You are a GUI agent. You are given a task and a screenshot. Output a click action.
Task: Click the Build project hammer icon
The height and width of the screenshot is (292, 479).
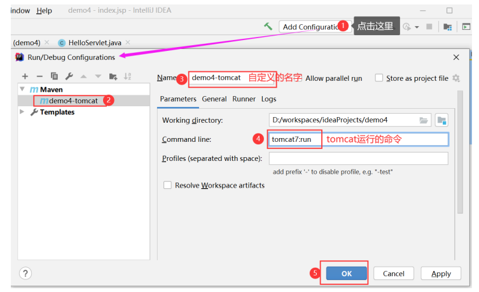(x=268, y=27)
